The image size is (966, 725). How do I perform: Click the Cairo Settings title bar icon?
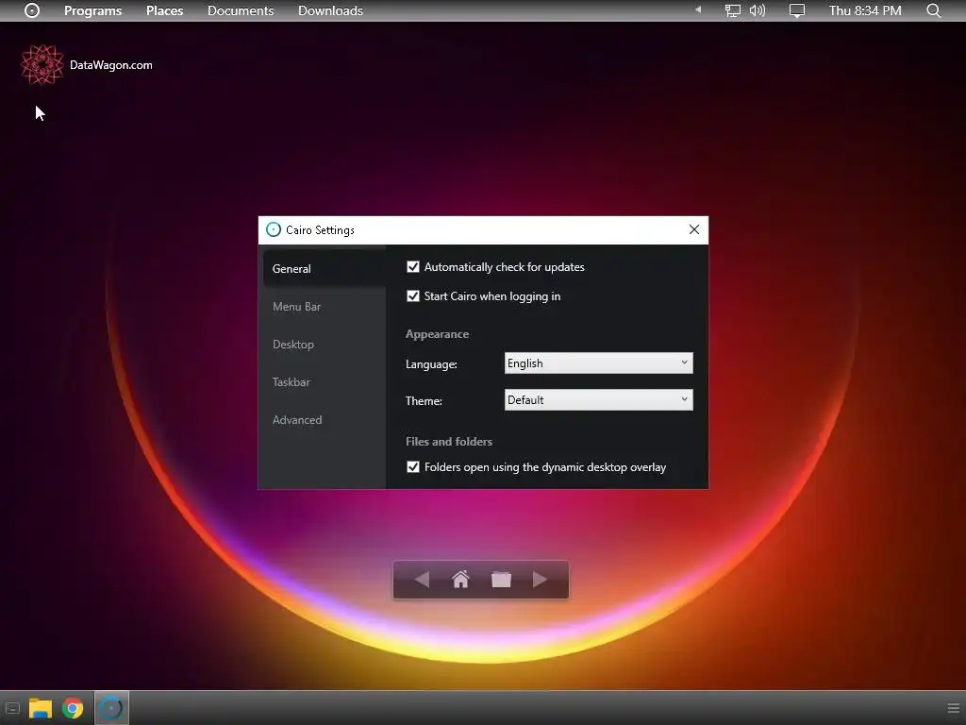click(273, 229)
